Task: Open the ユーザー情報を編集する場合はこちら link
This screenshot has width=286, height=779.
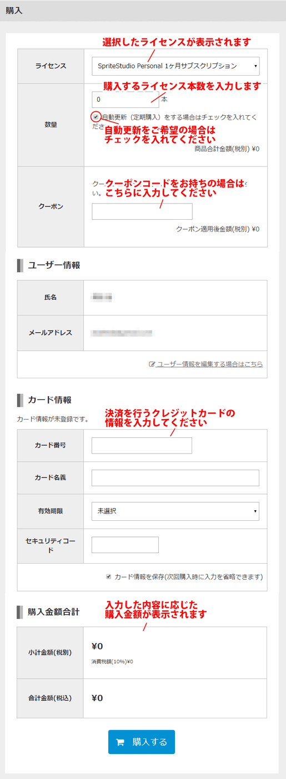Action: pyautogui.click(x=209, y=364)
